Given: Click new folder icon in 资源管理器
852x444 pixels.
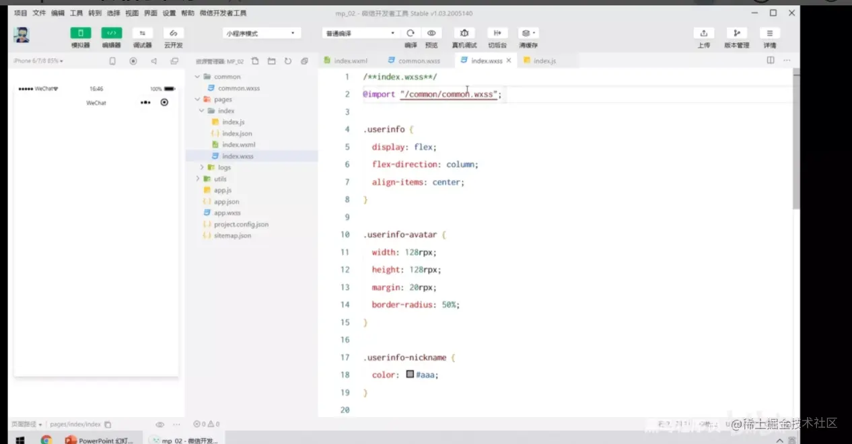Looking at the screenshot, I should [271, 61].
